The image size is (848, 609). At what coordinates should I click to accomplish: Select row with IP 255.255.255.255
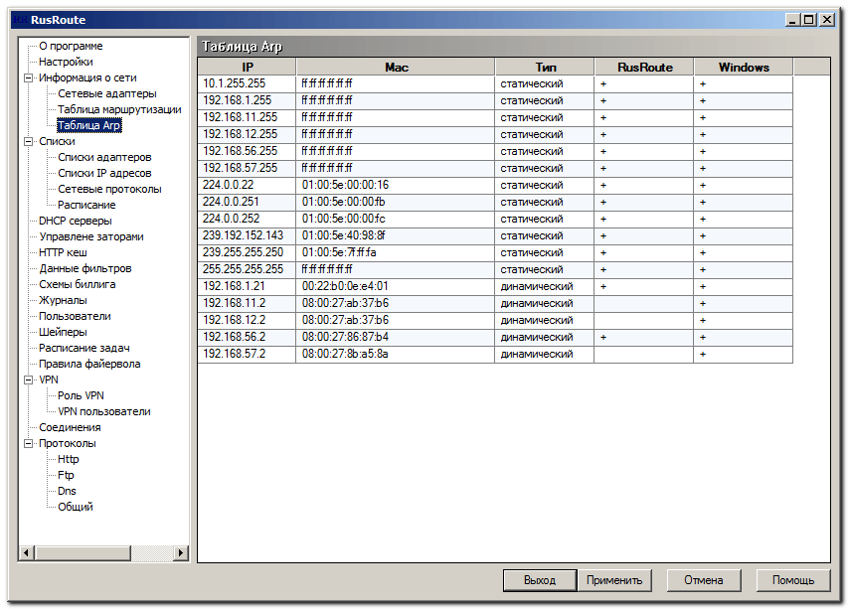495,269
